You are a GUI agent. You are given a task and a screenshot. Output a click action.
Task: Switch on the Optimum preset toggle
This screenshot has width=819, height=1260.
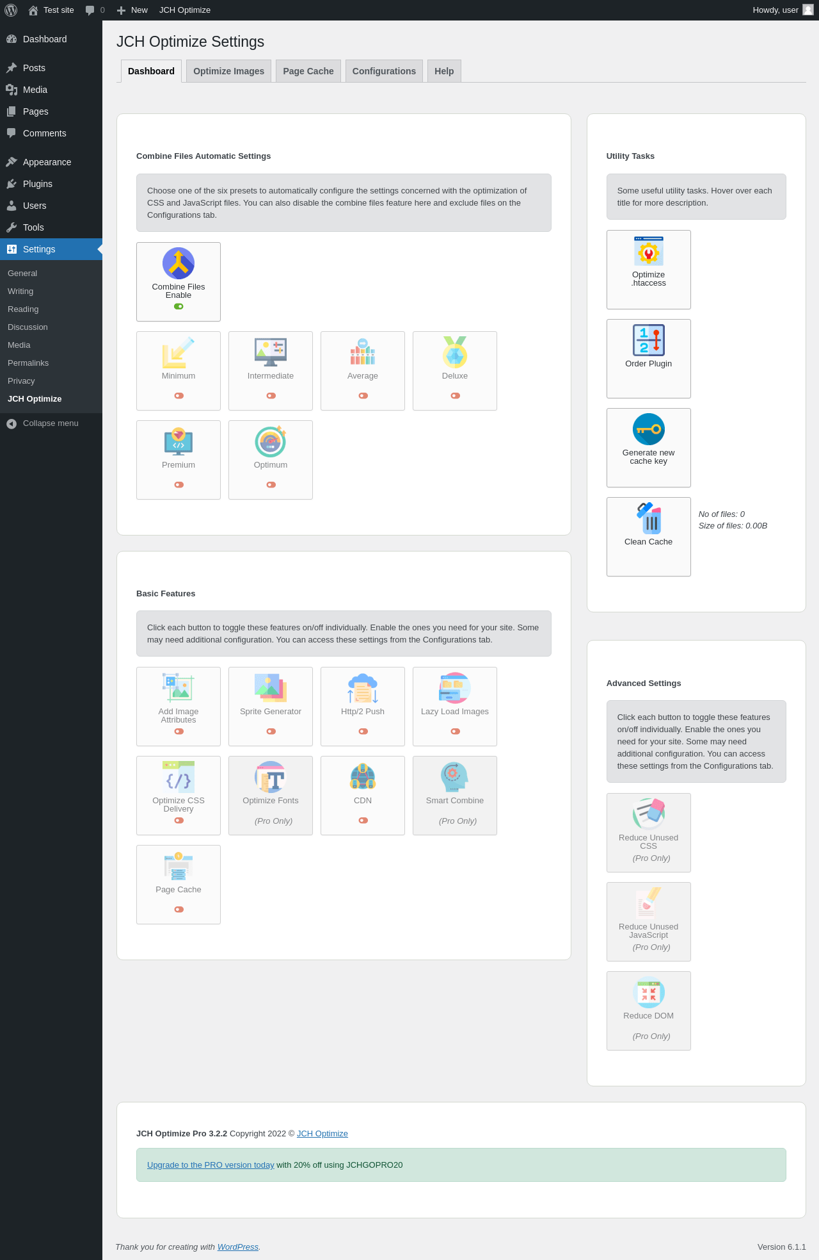coord(271,484)
